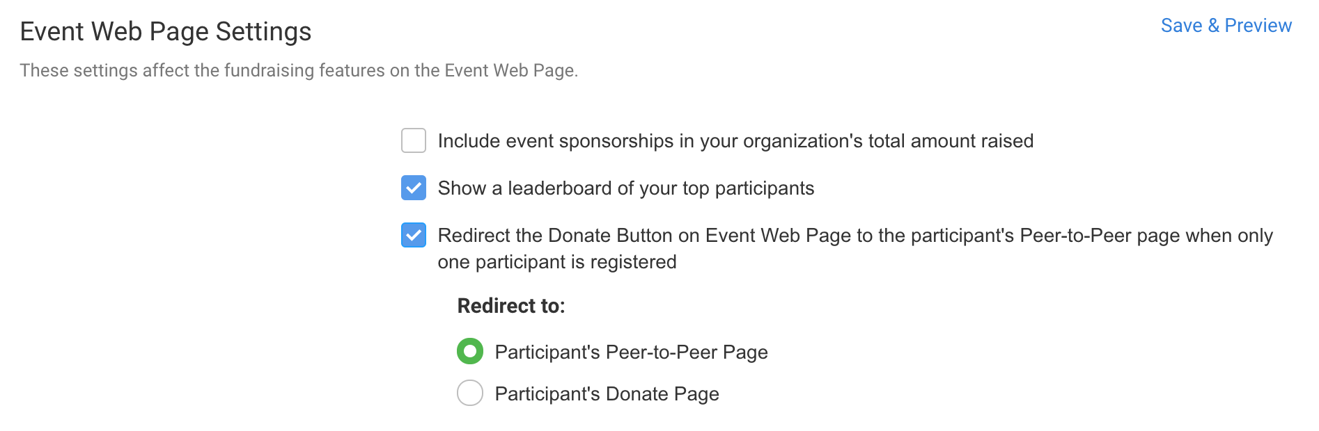The width and height of the screenshot is (1319, 431).
Task: Uncheck the leaderboard of top participants checkbox
Action: tap(414, 188)
